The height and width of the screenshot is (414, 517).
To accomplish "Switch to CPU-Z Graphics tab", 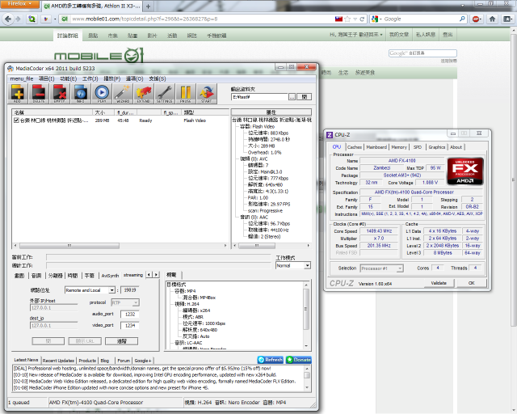I will pos(437,147).
